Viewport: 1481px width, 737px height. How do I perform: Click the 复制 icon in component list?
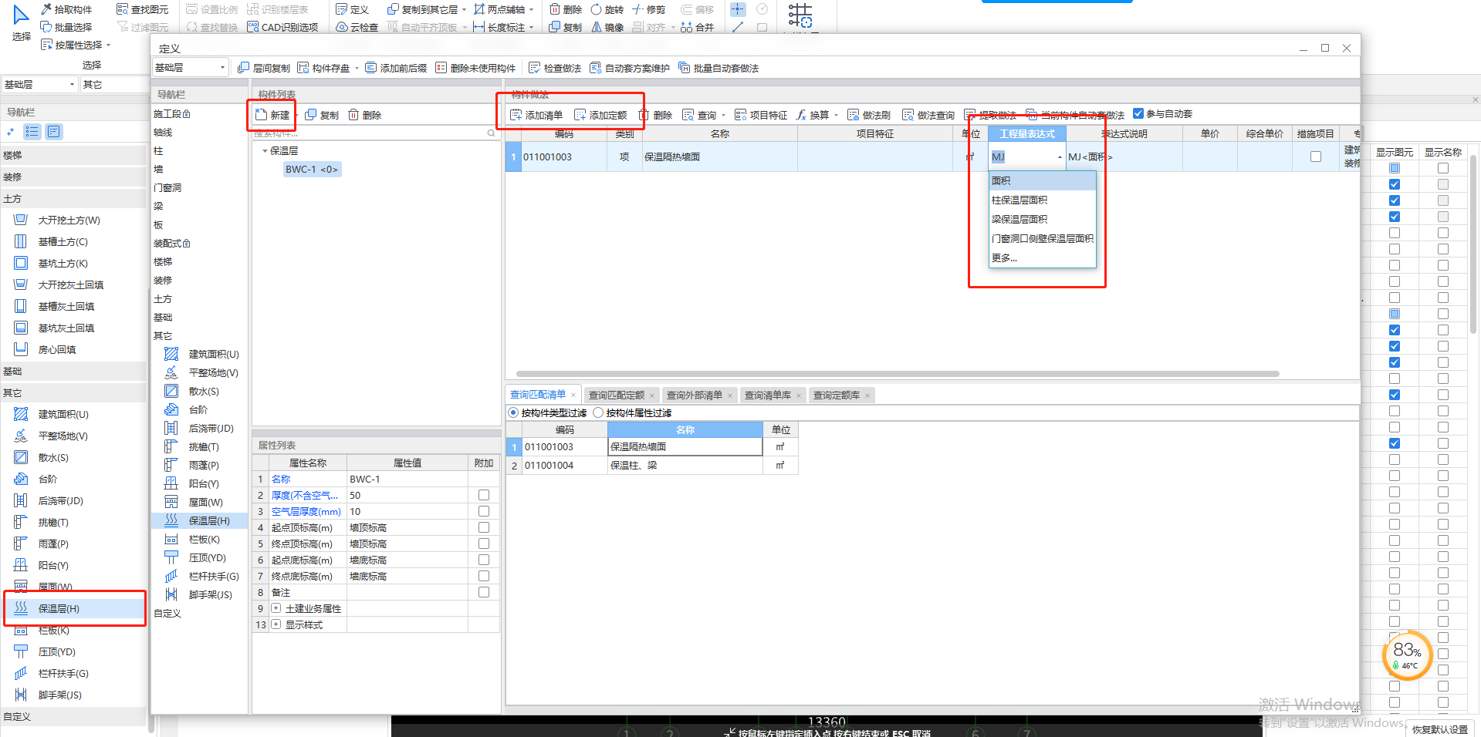[x=311, y=115]
